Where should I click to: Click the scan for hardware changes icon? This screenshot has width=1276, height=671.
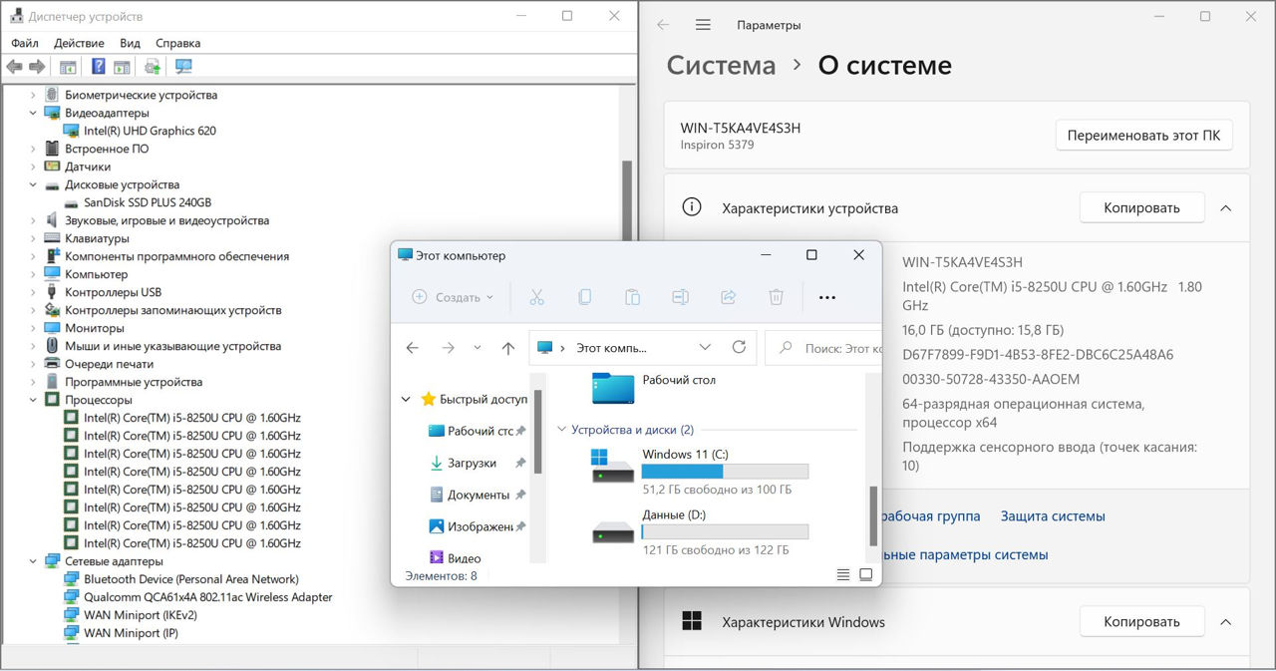click(183, 67)
